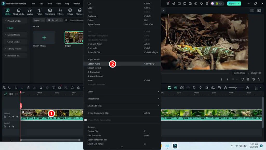Hide the Video 1 track with eye toggle

point(14,116)
